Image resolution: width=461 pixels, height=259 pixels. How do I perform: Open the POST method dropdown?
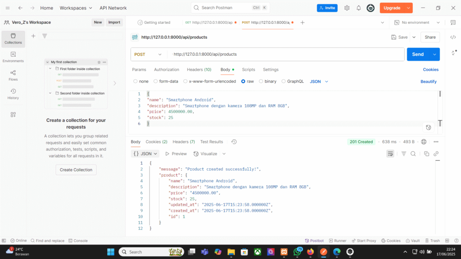[x=148, y=54]
